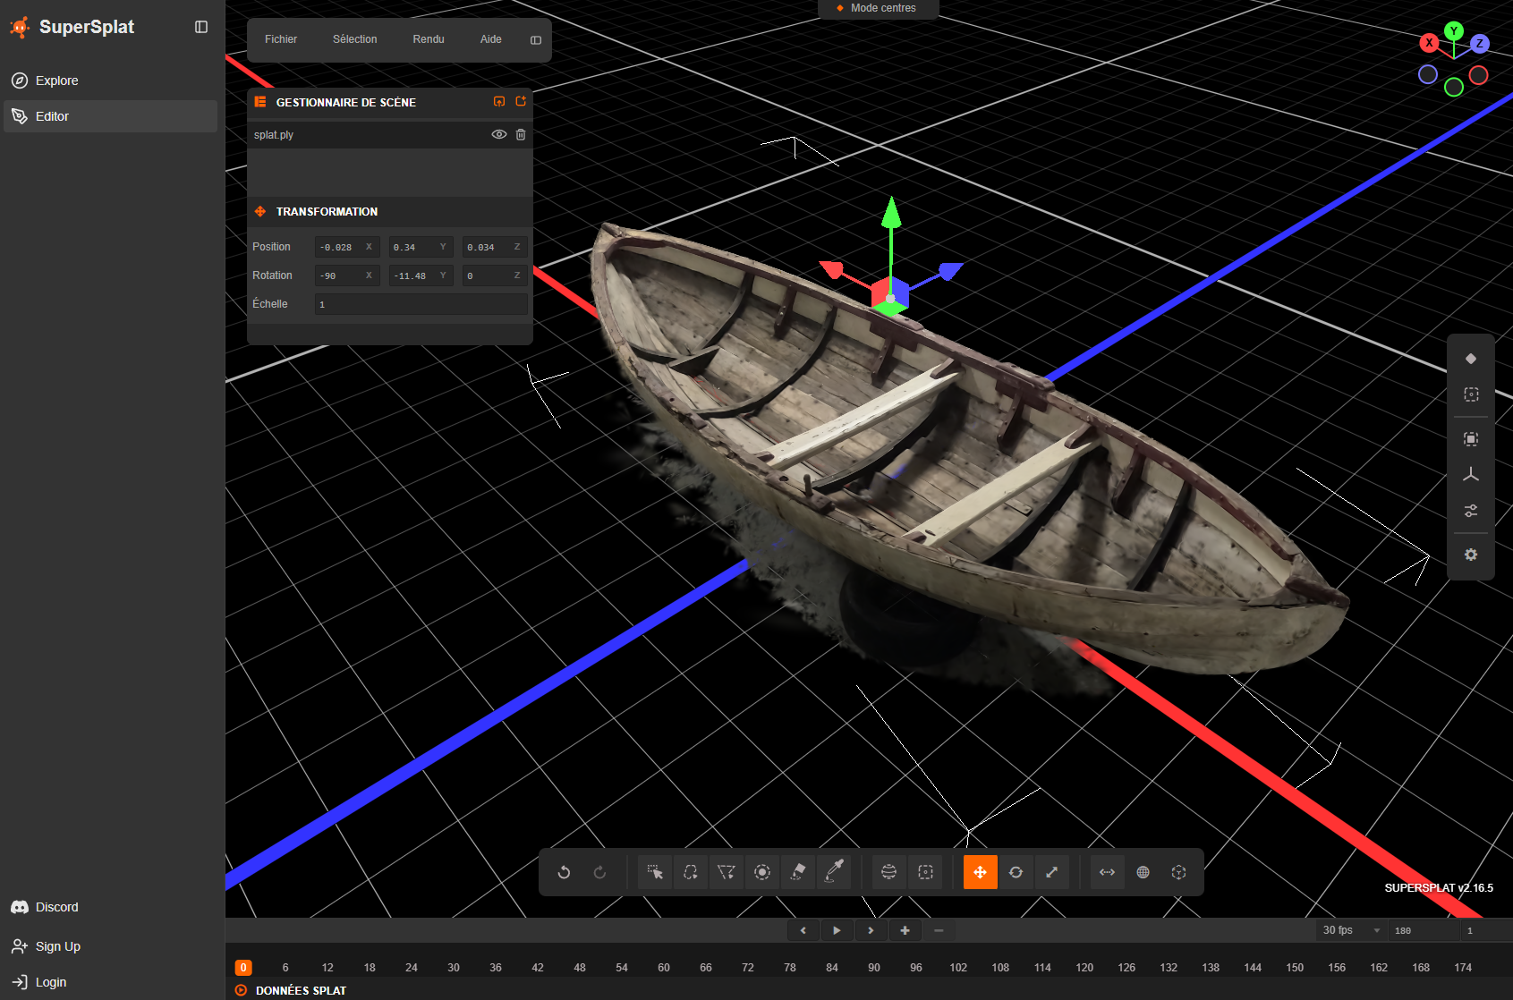This screenshot has width=1513, height=1000.
Task: Activate the brush selection tool
Action: [x=762, y=872]
